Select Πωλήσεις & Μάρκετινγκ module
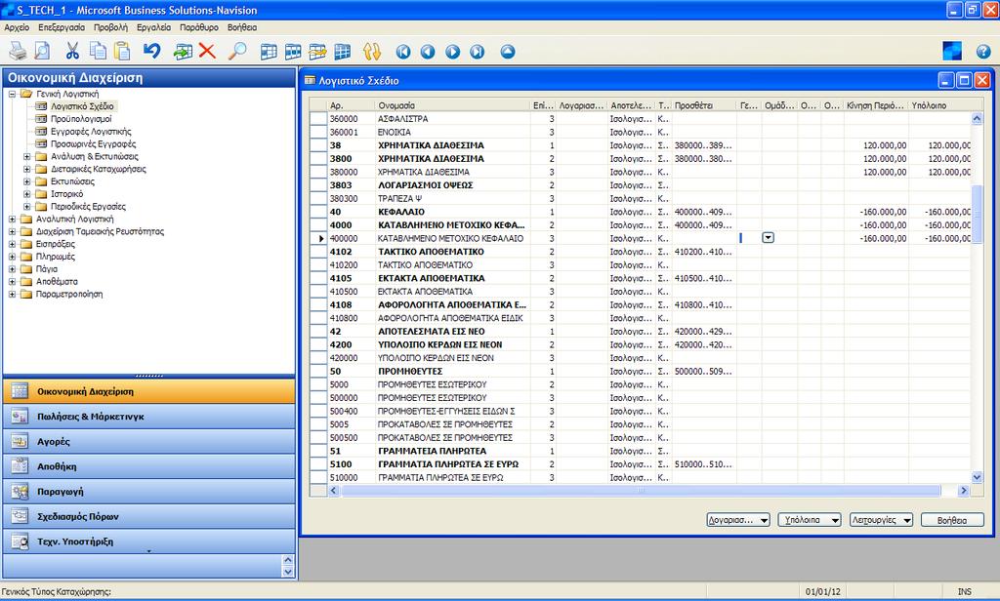The height and width of the screenshot is (601, 1000). 149,417
